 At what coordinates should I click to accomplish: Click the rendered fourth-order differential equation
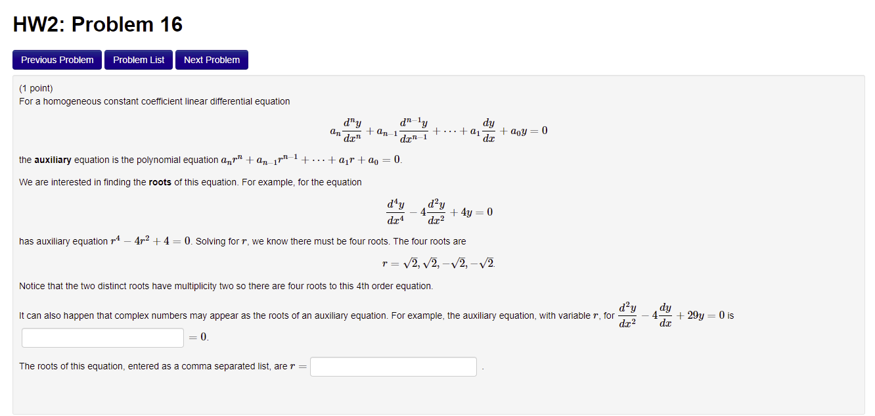click(437, 211)
